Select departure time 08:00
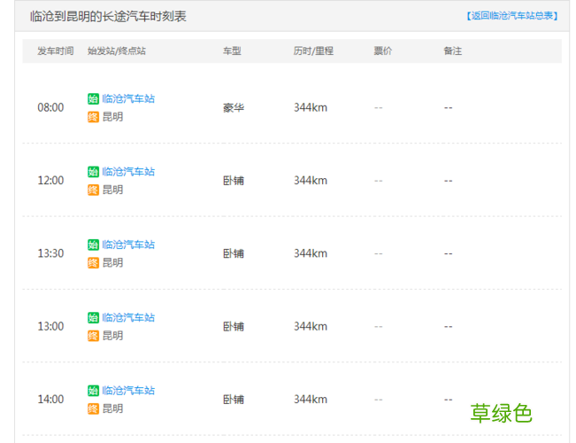 50,107
